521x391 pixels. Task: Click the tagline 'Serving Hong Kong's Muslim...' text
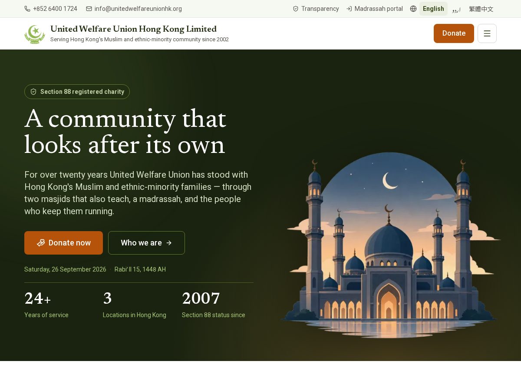tap(139, 40)
